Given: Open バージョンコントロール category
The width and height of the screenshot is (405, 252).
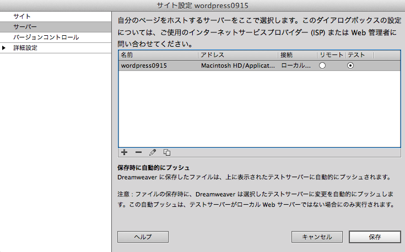Looking at the screenshot, I should [x=56, y=37].
